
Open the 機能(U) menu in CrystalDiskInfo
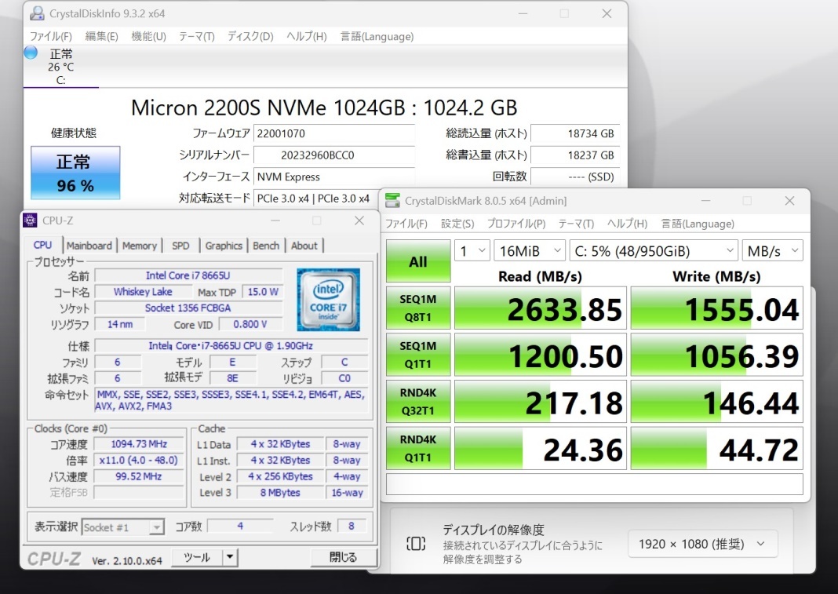coord(148,36)
